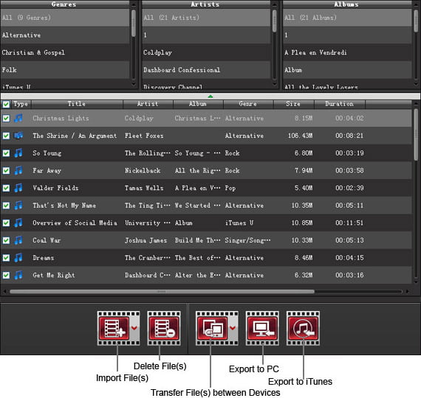421x398 pixels.
Task: Collapse the browser panel with green arrow
Action: (x=210, y=97)
